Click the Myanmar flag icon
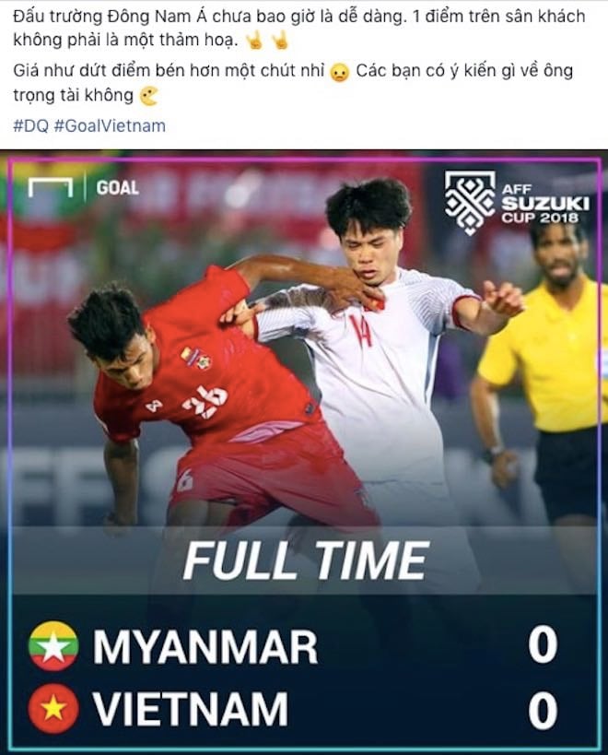Image resolution: width=608 pixels, height=755 pixels. (x=53, y=645)
